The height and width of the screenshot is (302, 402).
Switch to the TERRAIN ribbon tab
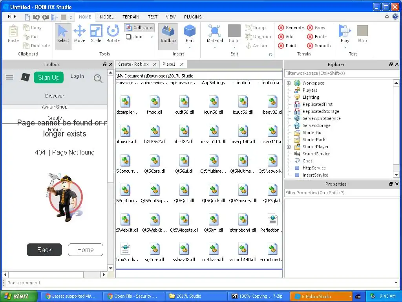point(131,17)
